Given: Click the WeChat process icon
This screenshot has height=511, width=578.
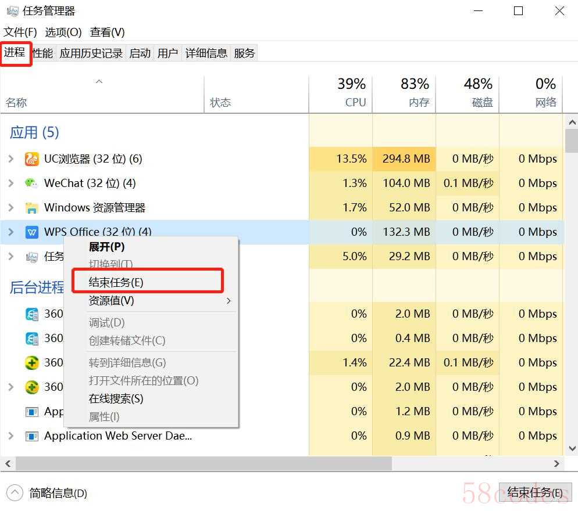Looking at the screenshot, I should (x=31, y=183).
